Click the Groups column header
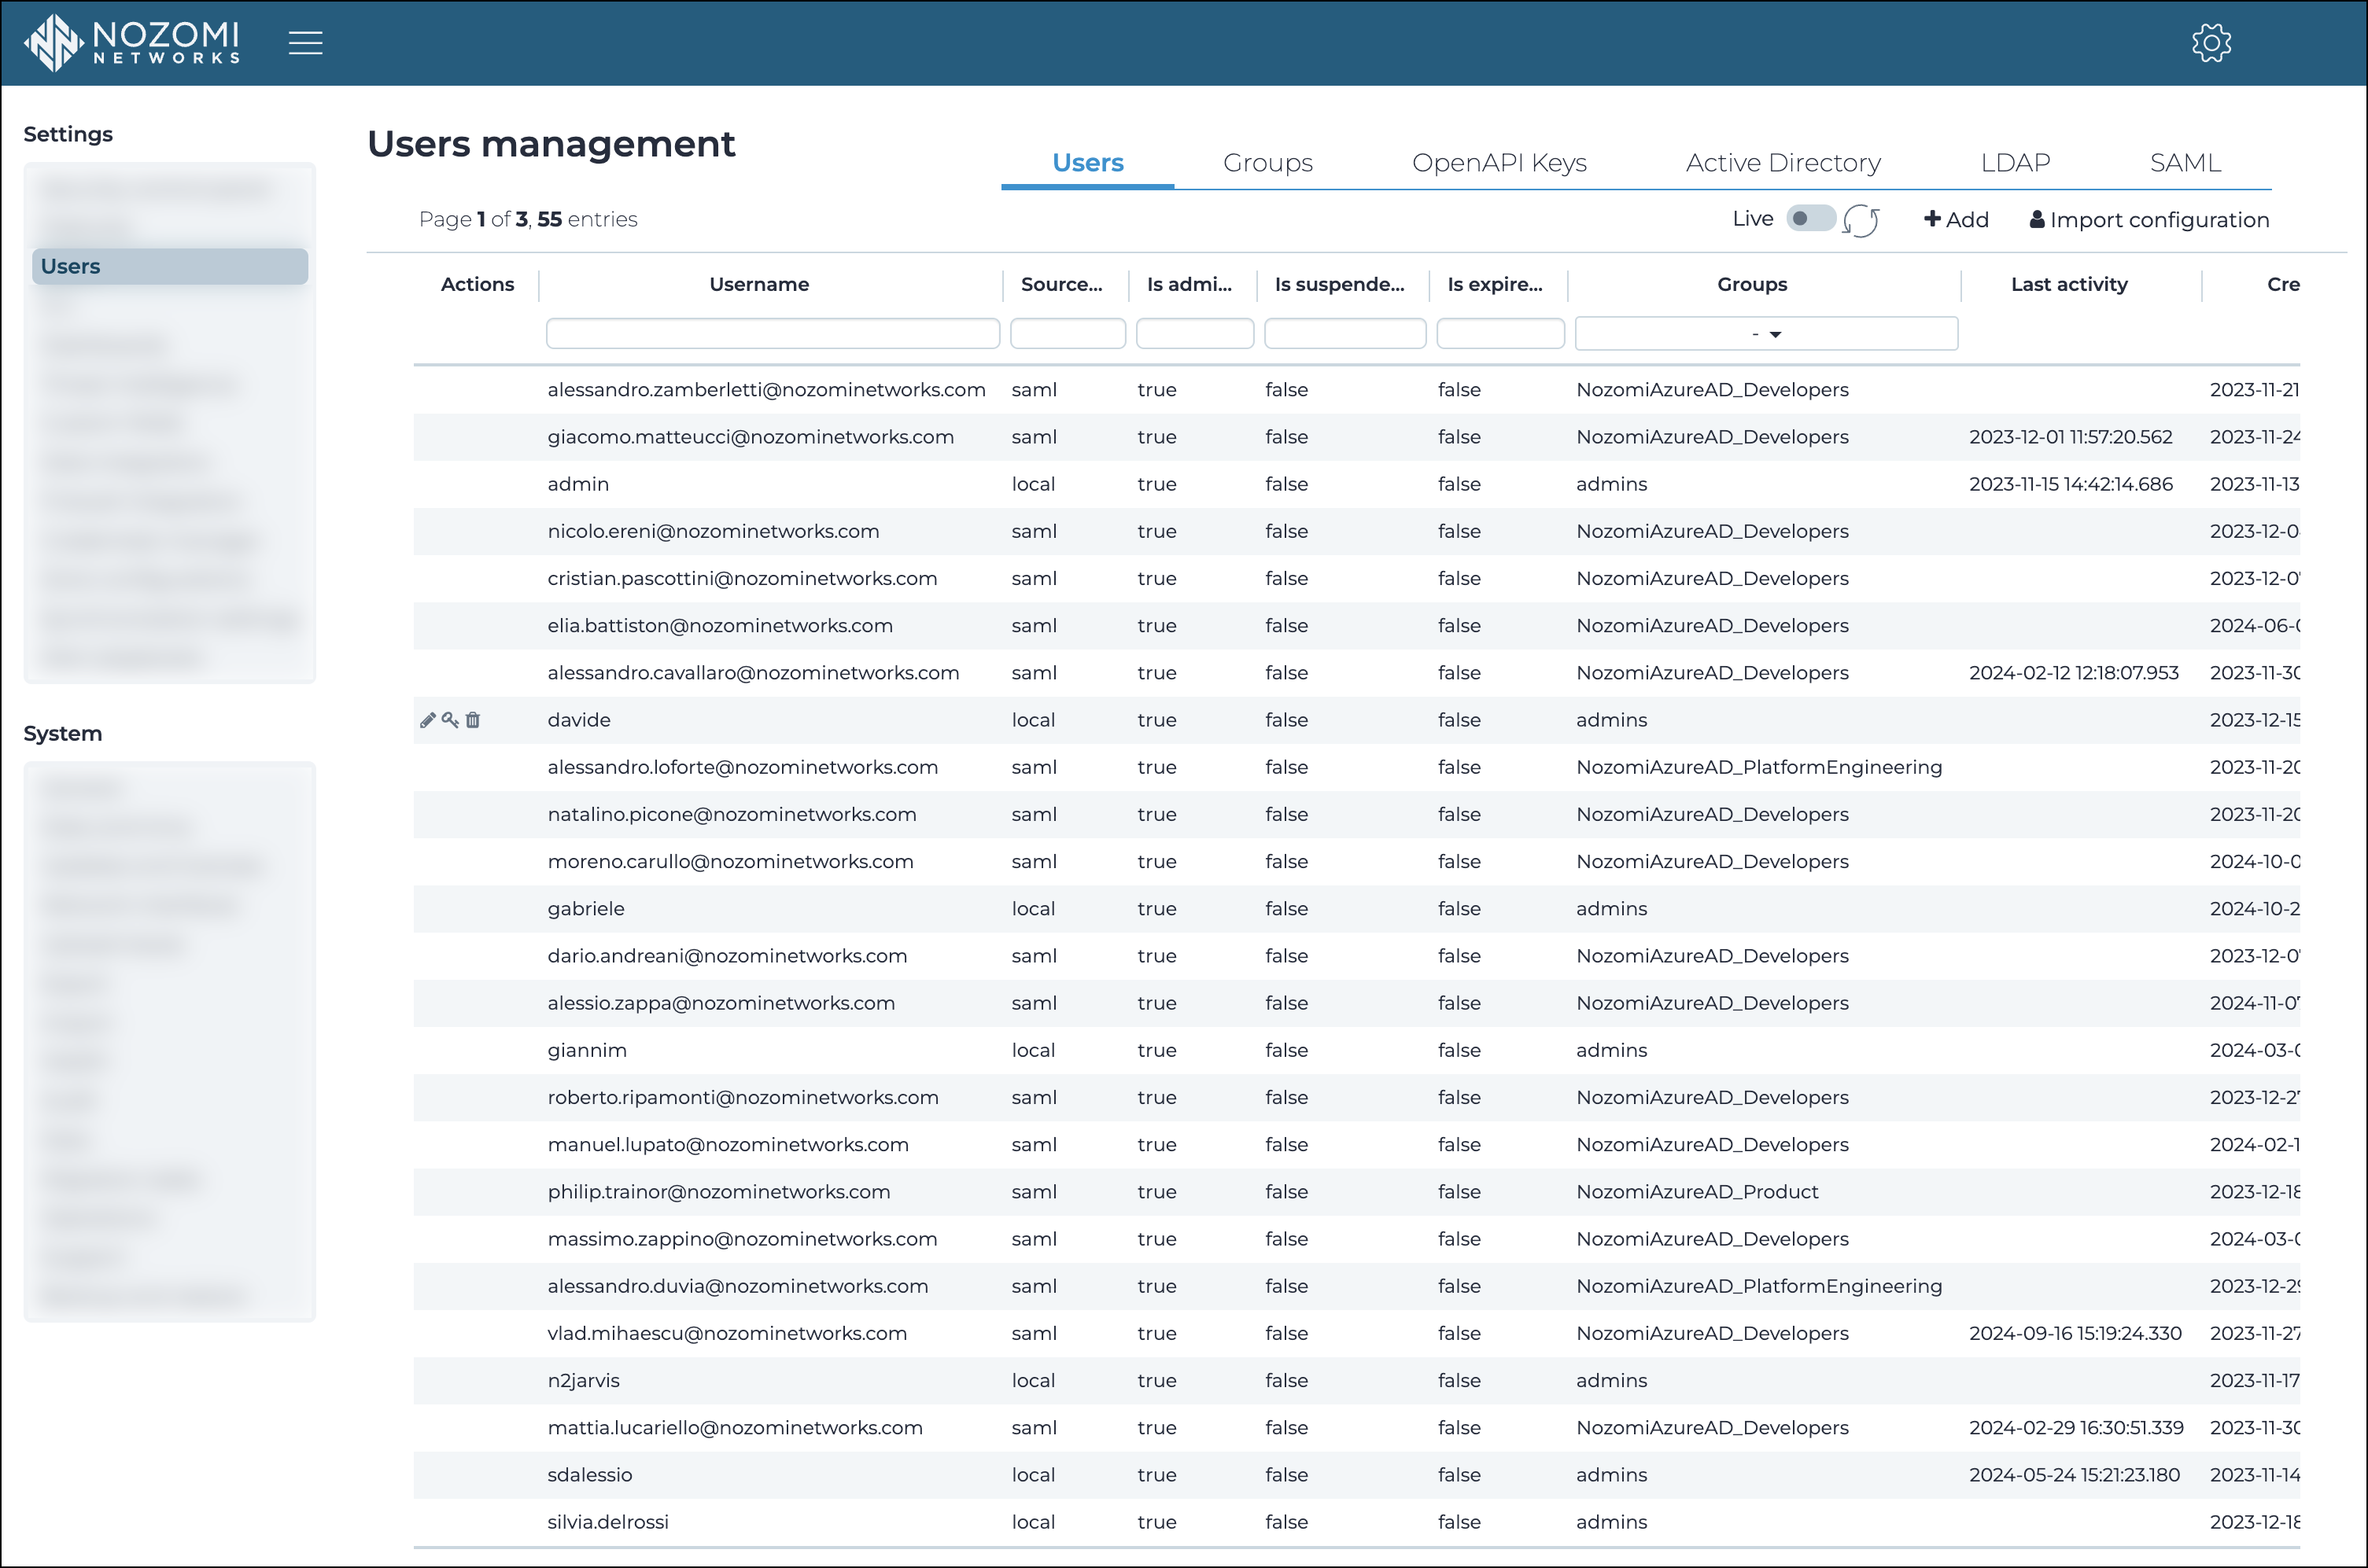2368x1568 pixels. 1752,285
